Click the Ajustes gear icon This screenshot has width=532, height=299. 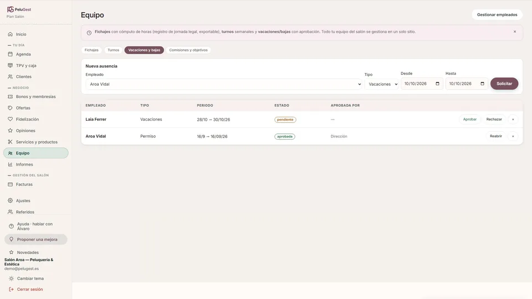pyautogui.click(x=10, y=200)
